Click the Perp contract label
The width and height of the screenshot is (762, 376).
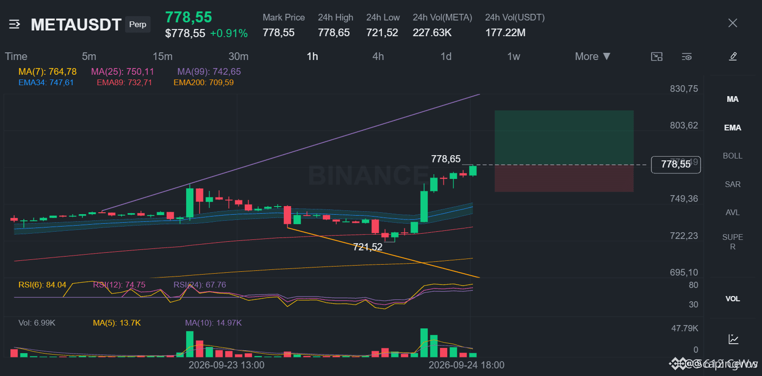pyautogui.click(x=138, y=24)
